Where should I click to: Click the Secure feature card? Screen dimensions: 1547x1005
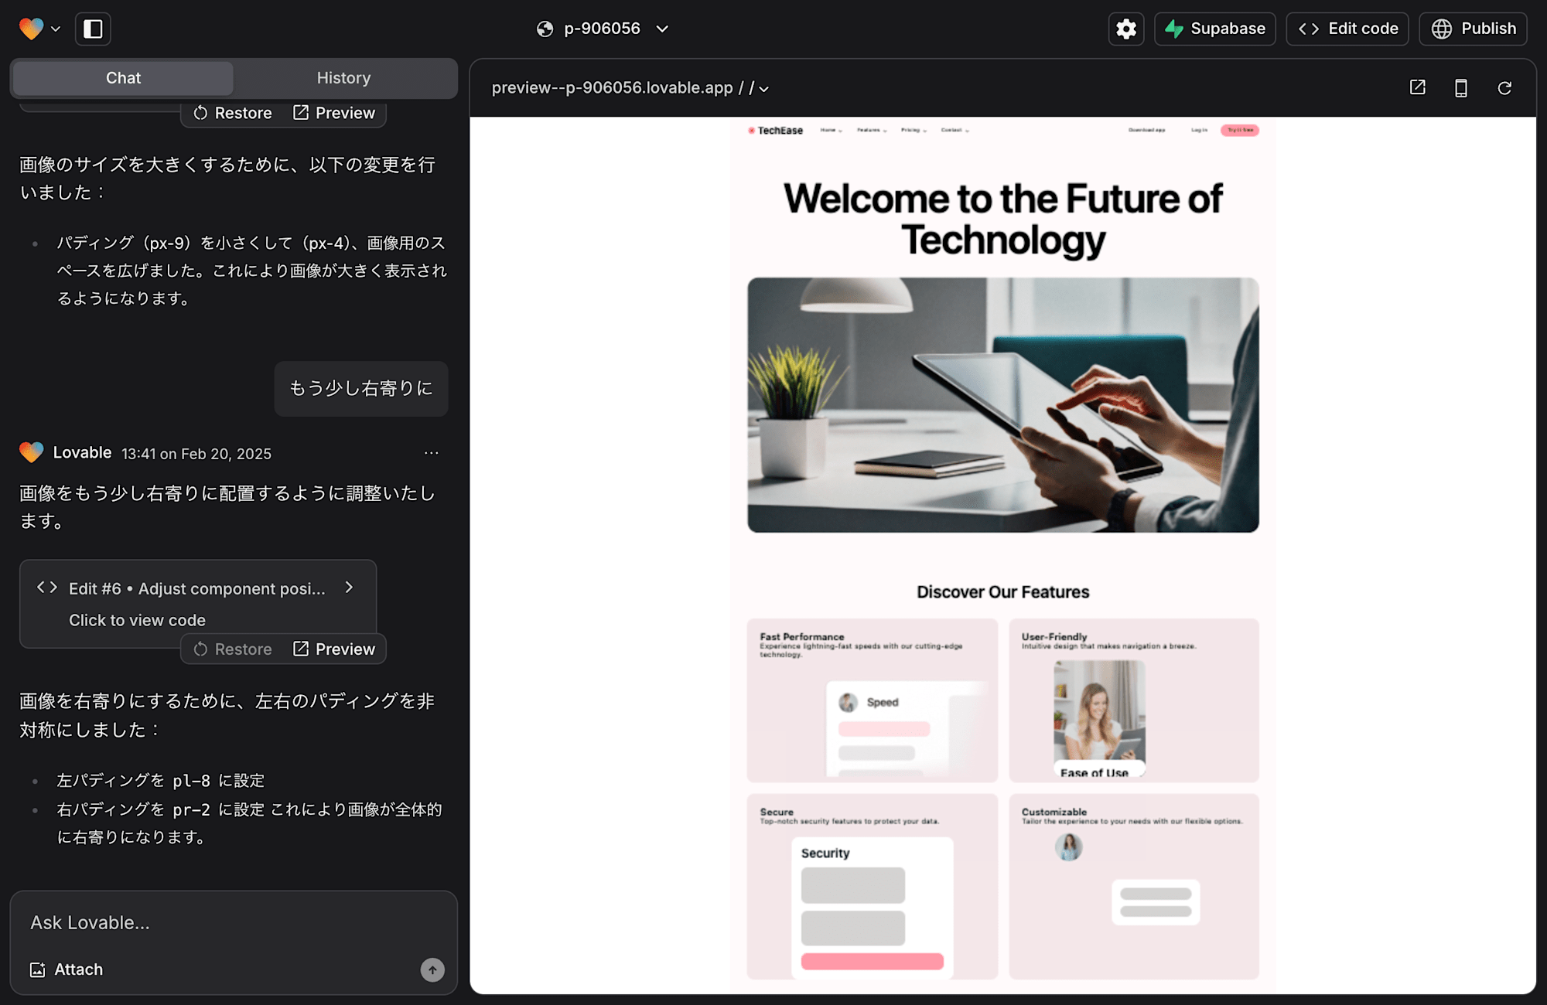click(872, 887)
